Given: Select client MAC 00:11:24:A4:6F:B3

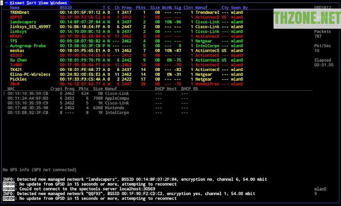Looking at the screenshot, I should tap(28, 98).
